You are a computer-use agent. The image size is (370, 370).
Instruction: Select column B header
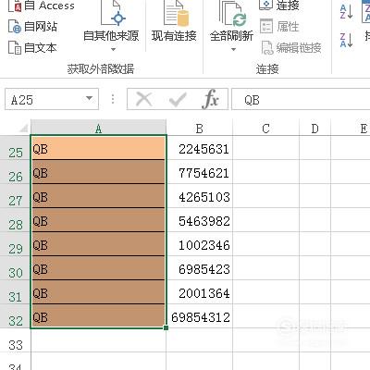click(x=200, y=129)
